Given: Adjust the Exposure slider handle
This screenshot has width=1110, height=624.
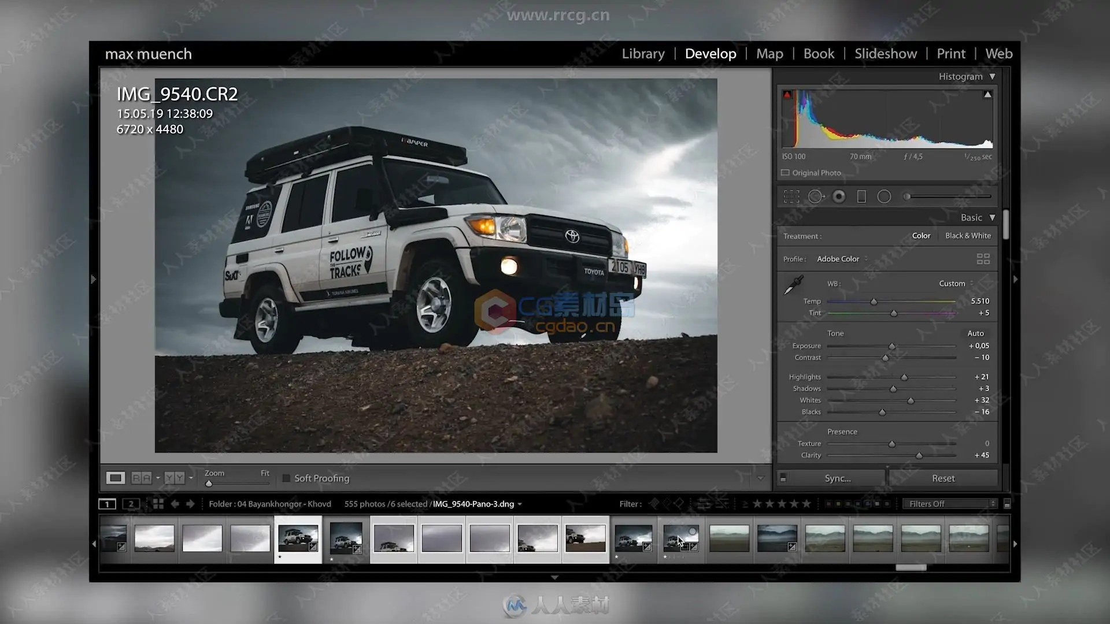Looking at the screenshot, I should 891,346.
